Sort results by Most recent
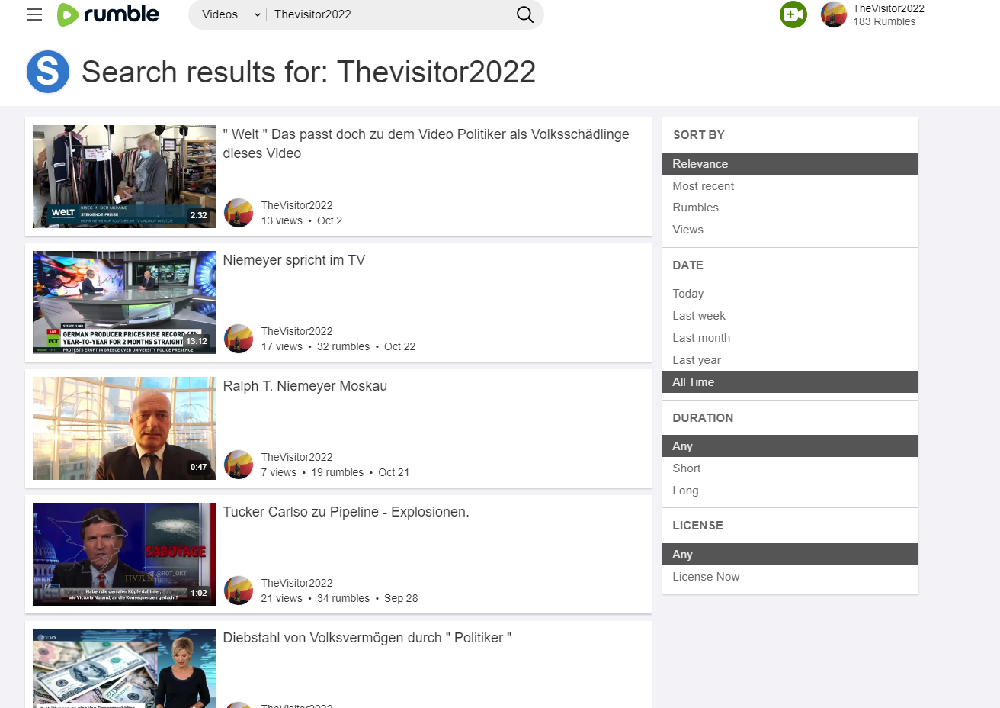Image resolution: width=1000 pixels, height=708 pixels. pyautogui.click(x=703, y=186)
